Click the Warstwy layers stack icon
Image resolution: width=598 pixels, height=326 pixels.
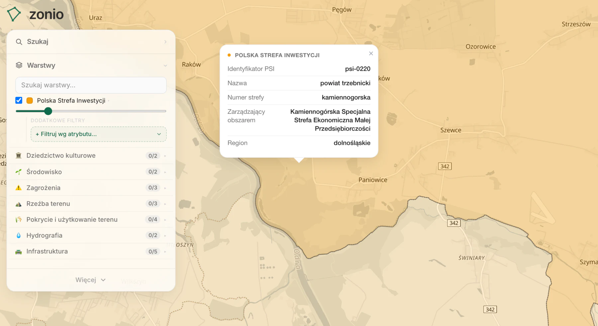tap(19, 65)
